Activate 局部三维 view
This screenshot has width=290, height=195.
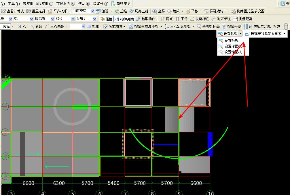(x=139, y=11)
